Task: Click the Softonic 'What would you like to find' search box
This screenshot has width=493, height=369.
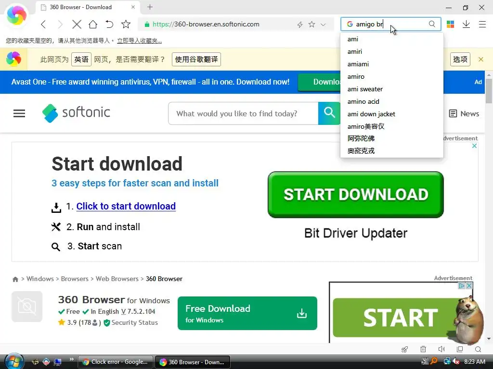Action: (243, 113)
